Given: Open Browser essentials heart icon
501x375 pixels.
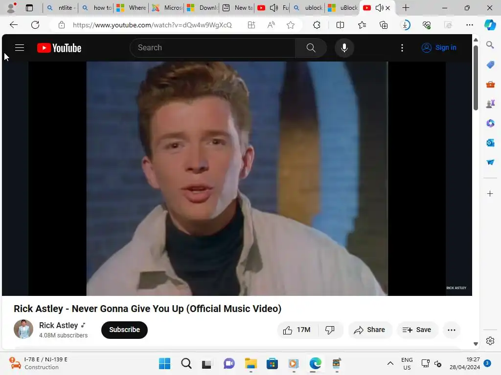Looking at the screenshot, I should 427,25.
